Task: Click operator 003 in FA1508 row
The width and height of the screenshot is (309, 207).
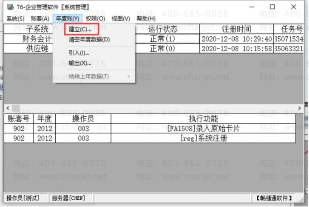Action: [83, 129]
